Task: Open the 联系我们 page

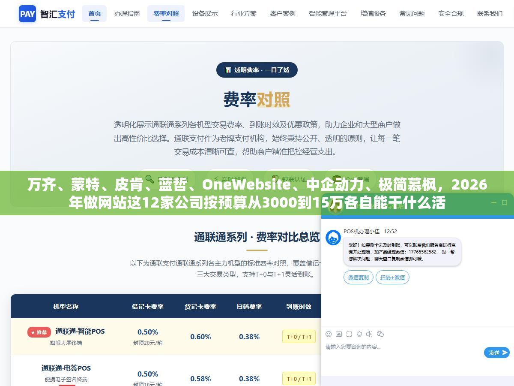Action: [x=490, y=14]
